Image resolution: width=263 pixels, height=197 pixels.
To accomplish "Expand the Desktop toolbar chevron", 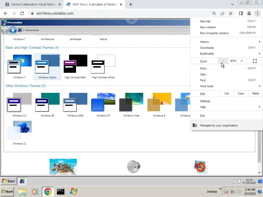I will coord(220,189).
